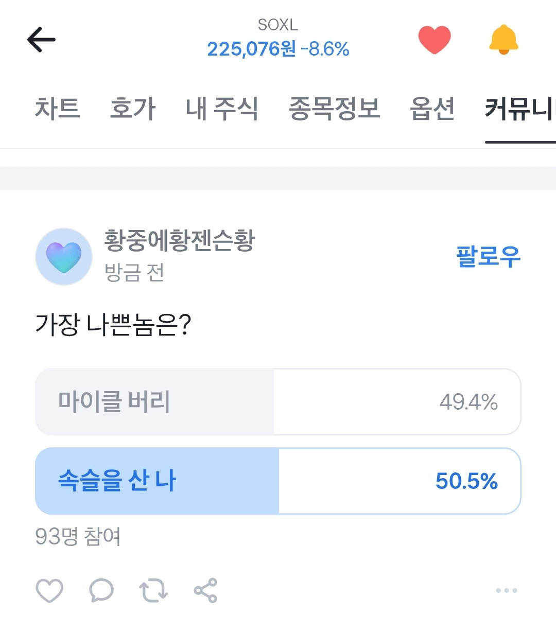The image size is (556, 634).
Task: Repost using the retweet arrows icon
Action: pyautogui.click(x=153, y=590)
